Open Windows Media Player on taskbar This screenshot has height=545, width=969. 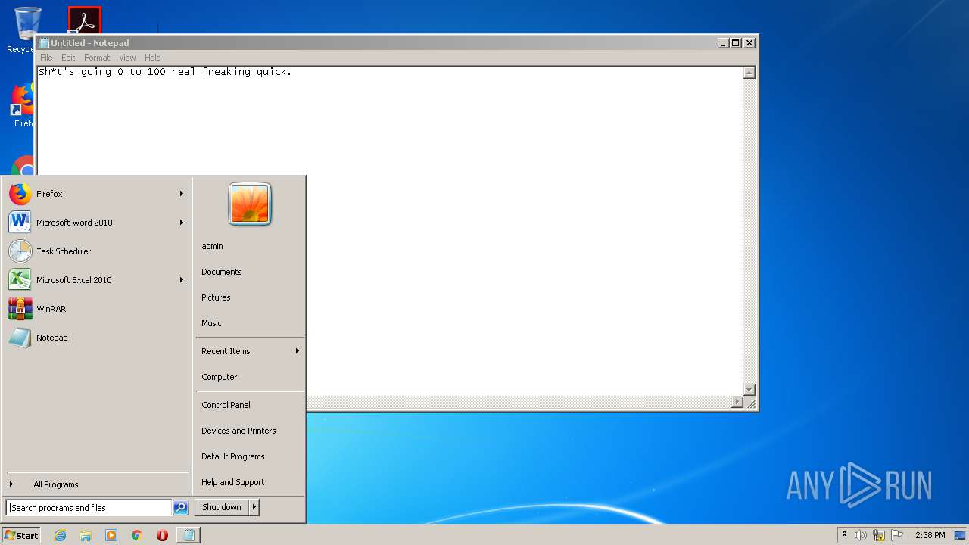tap(111, 535)
